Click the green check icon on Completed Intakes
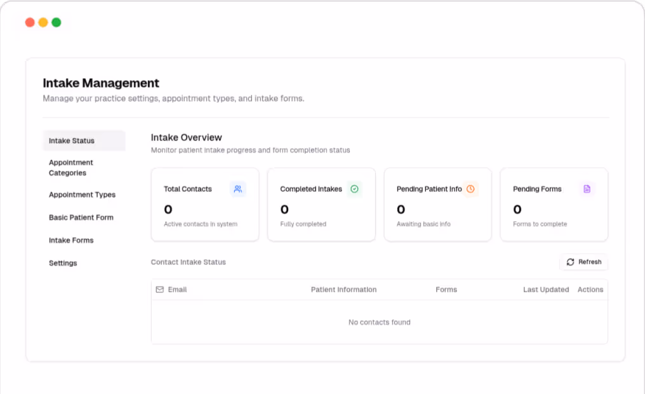 [354, 189]
